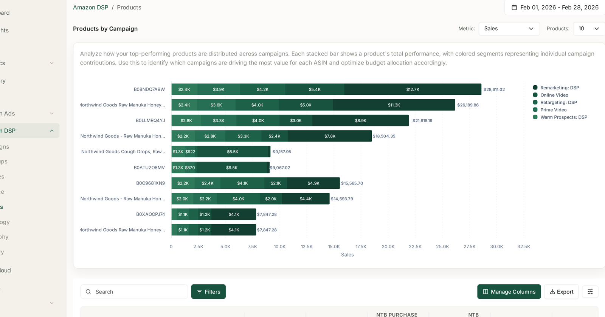This screenshot has height=317, width=605.
Task: Click B0LLMRQ4YJ axis label
Action: click(150, 120)
